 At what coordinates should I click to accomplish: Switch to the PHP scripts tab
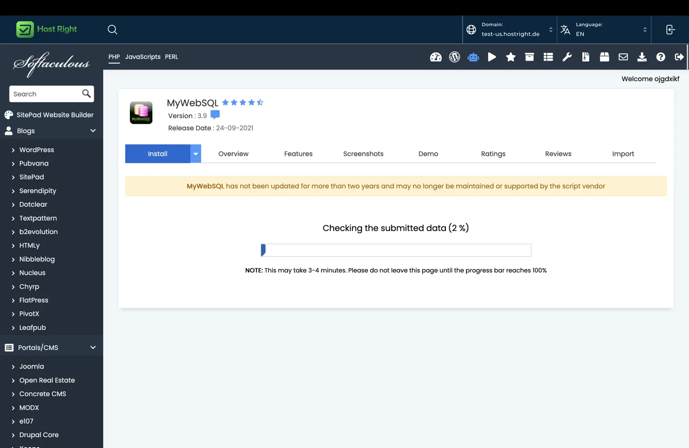[114, 57]
